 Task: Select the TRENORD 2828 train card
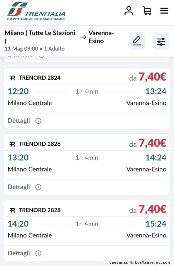pos(87,230)
